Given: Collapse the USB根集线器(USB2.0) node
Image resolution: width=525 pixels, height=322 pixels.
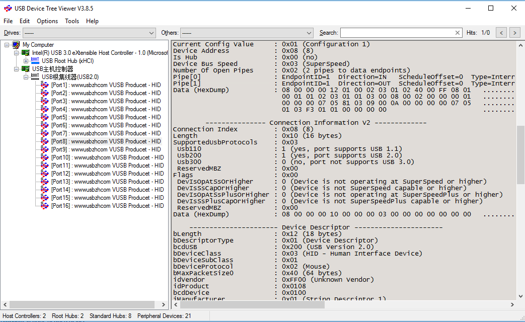Looking at the screenshot, I should (x=26, y=77).
